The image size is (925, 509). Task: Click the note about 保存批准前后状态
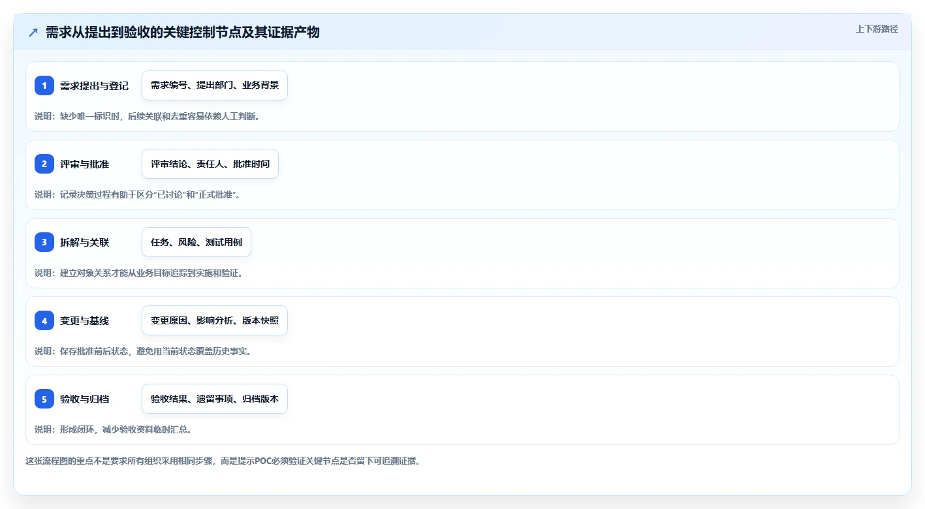tap(143, 351)
